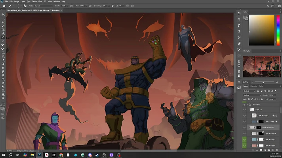Click the search icon at top right
The height and width of the screenshot is (158, 282).
click(268, 6)
